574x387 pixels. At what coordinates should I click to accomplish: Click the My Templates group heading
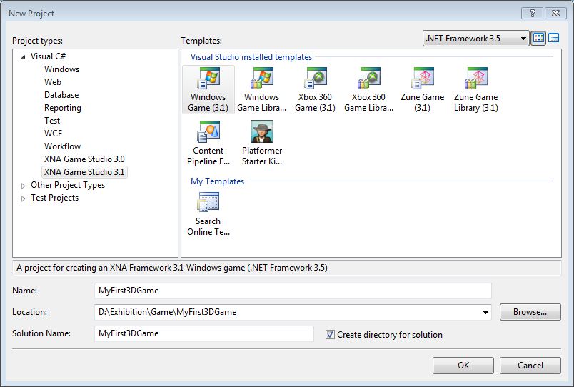[217, 181]
